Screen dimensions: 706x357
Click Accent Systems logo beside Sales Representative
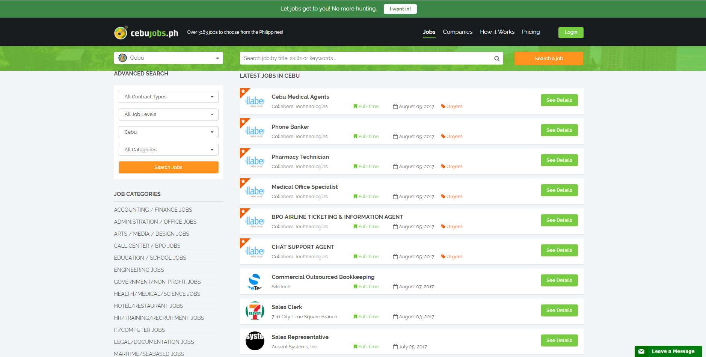point(255,341)
